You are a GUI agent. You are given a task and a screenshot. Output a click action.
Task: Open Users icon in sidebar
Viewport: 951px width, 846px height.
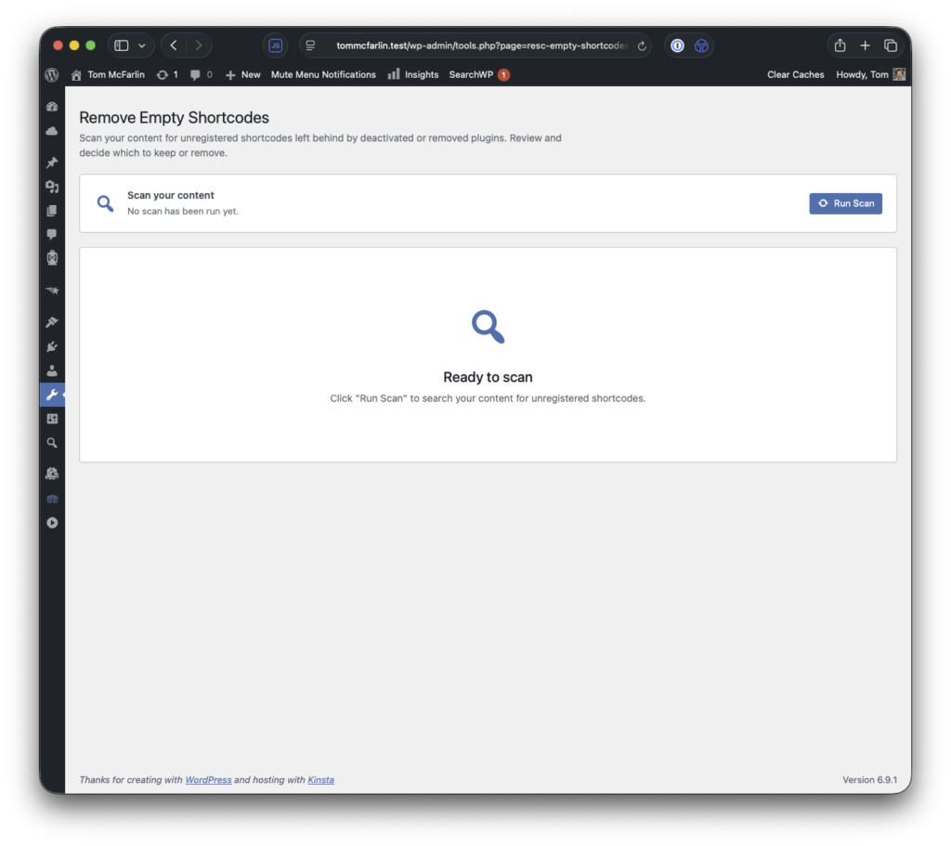point(52,371)
